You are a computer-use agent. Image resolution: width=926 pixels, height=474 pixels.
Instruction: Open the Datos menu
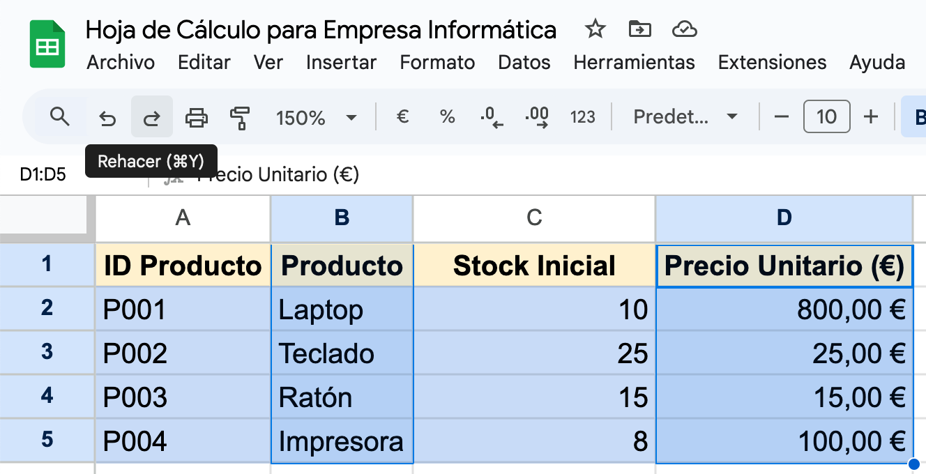[524, 62]
